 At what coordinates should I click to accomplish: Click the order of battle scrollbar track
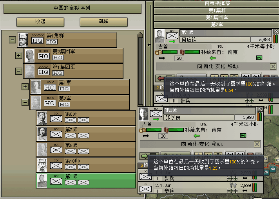click(140, 71)
